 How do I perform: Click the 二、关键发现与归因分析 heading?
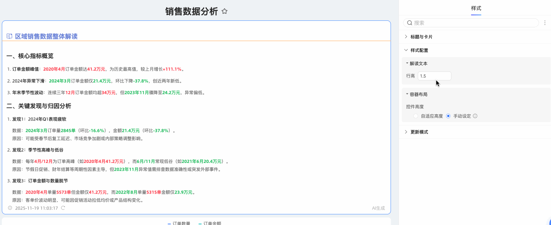tap(39, 106)
